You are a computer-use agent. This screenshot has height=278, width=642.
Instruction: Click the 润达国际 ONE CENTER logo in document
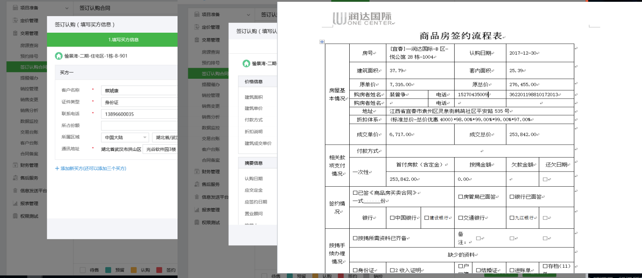click(363, 18)
